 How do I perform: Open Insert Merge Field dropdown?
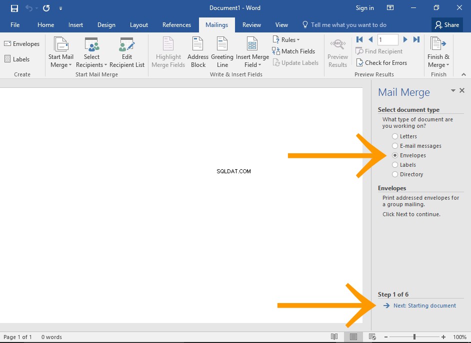point(252,52)
